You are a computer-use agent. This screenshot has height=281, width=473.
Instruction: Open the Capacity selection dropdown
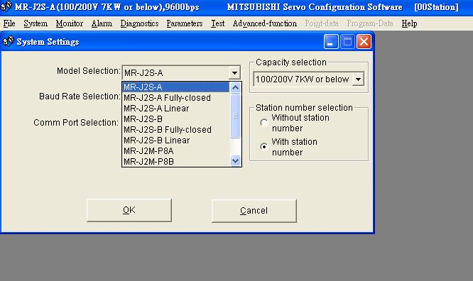358,79
